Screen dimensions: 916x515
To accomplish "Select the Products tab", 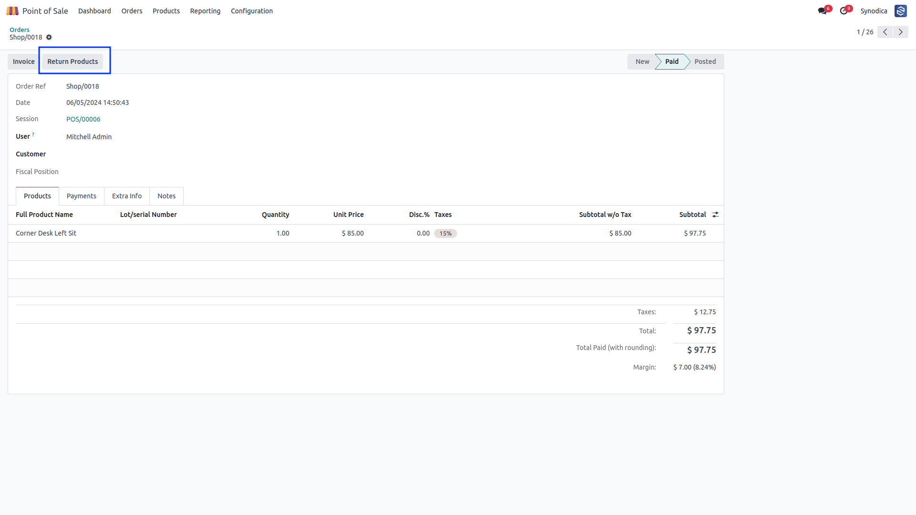I will pyautogui.click(x=37, y=196).
